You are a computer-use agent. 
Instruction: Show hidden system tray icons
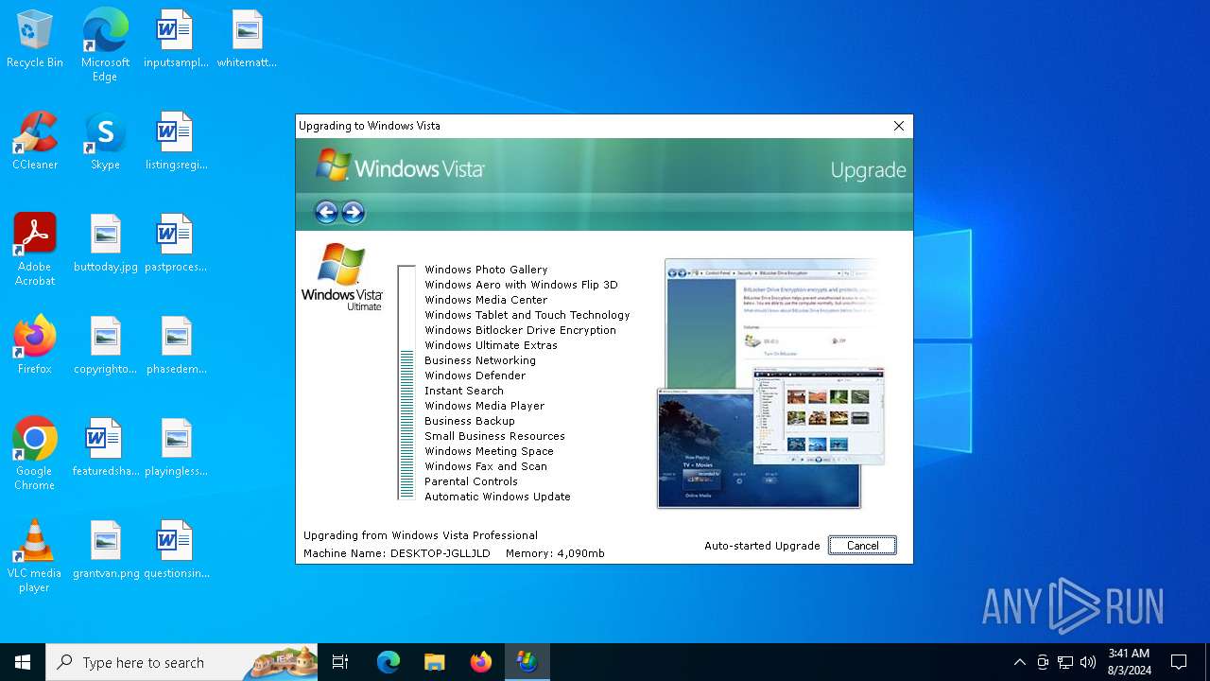[1019, 662]
